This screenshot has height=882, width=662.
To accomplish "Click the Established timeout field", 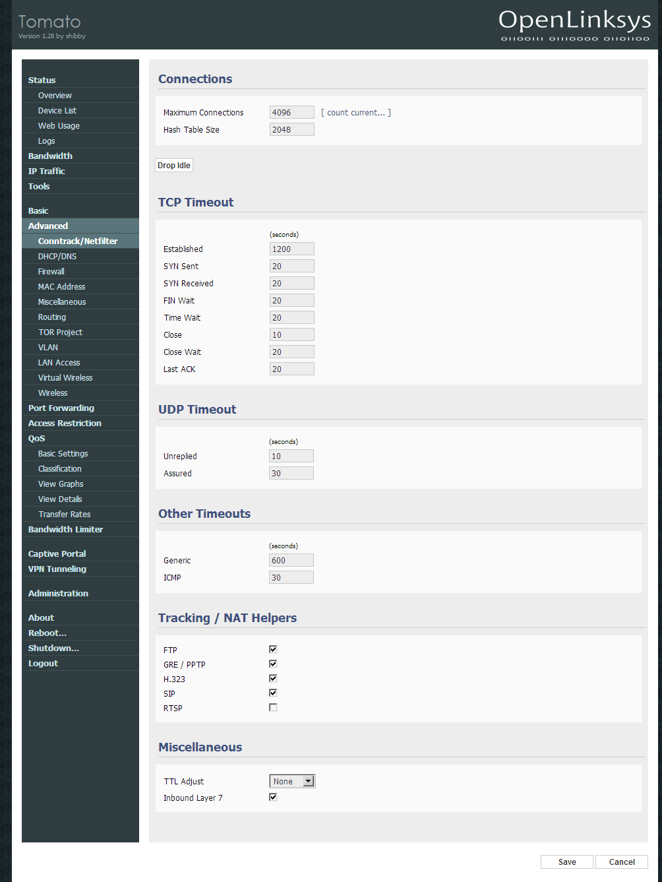I will click(291, 249).
